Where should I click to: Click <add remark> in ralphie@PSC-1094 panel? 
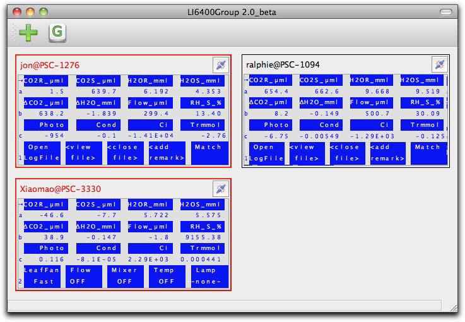387,153
